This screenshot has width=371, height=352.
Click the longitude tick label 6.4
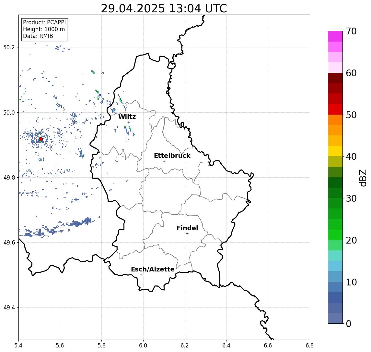coord(226,346)
